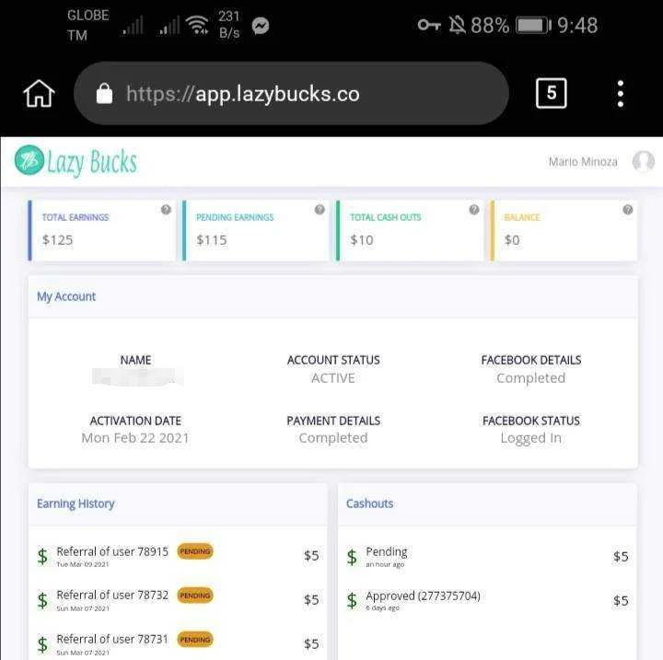Click dollar icon beside Approved cashout
This screenshot has width=663, height=660.
pos(352,600)
